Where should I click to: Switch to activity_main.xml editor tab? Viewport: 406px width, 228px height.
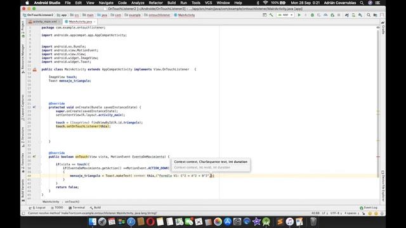(x=44, y=22)
